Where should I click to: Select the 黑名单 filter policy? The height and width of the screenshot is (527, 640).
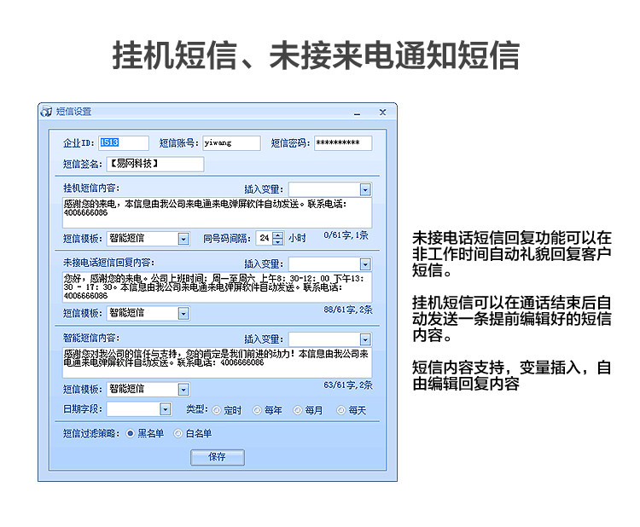tap(131, 433)
